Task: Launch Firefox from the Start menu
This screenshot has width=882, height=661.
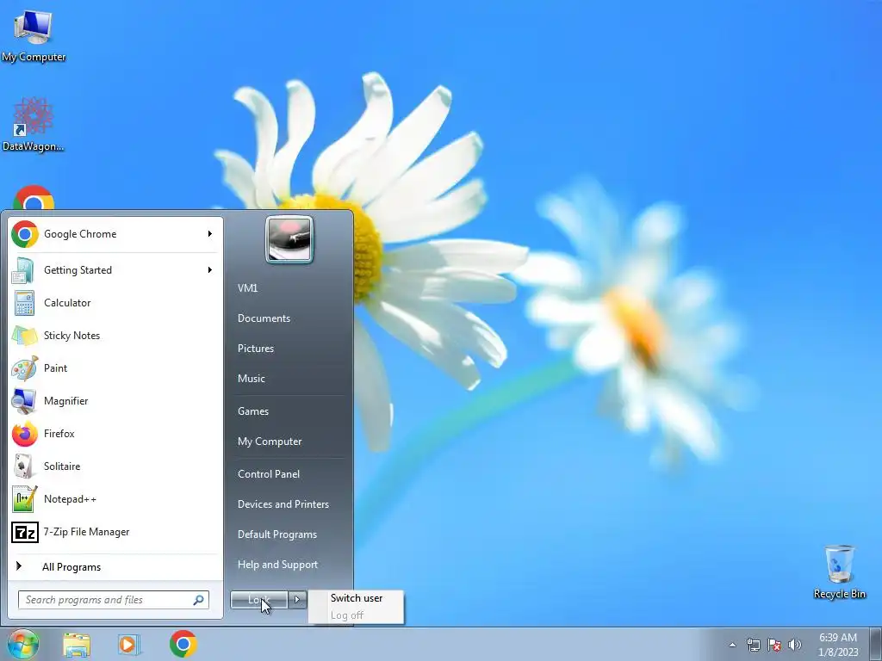Action: [116, 434]
